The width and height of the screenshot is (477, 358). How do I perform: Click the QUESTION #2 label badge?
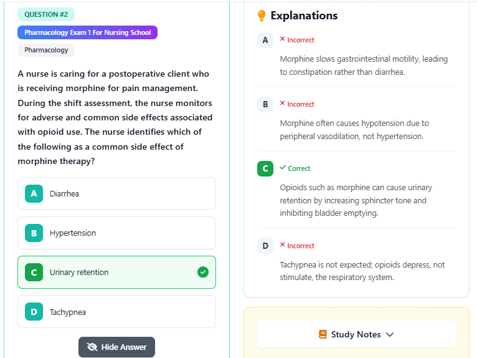[x=45, y=14]
